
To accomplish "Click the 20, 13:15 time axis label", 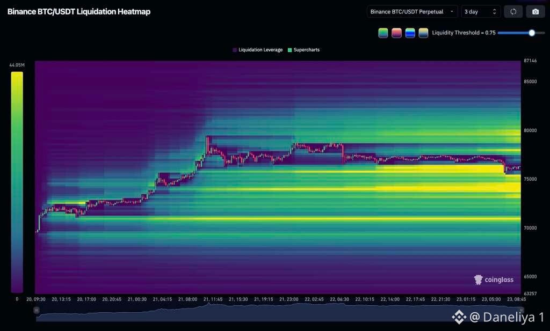I will pyautogui.click(x=61, y=299).
